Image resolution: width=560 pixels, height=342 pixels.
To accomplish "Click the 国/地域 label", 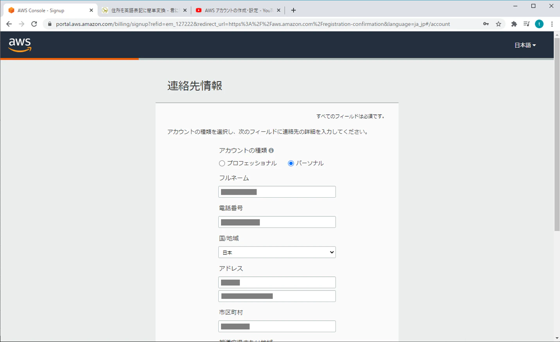I will click(x=229, y=238).
